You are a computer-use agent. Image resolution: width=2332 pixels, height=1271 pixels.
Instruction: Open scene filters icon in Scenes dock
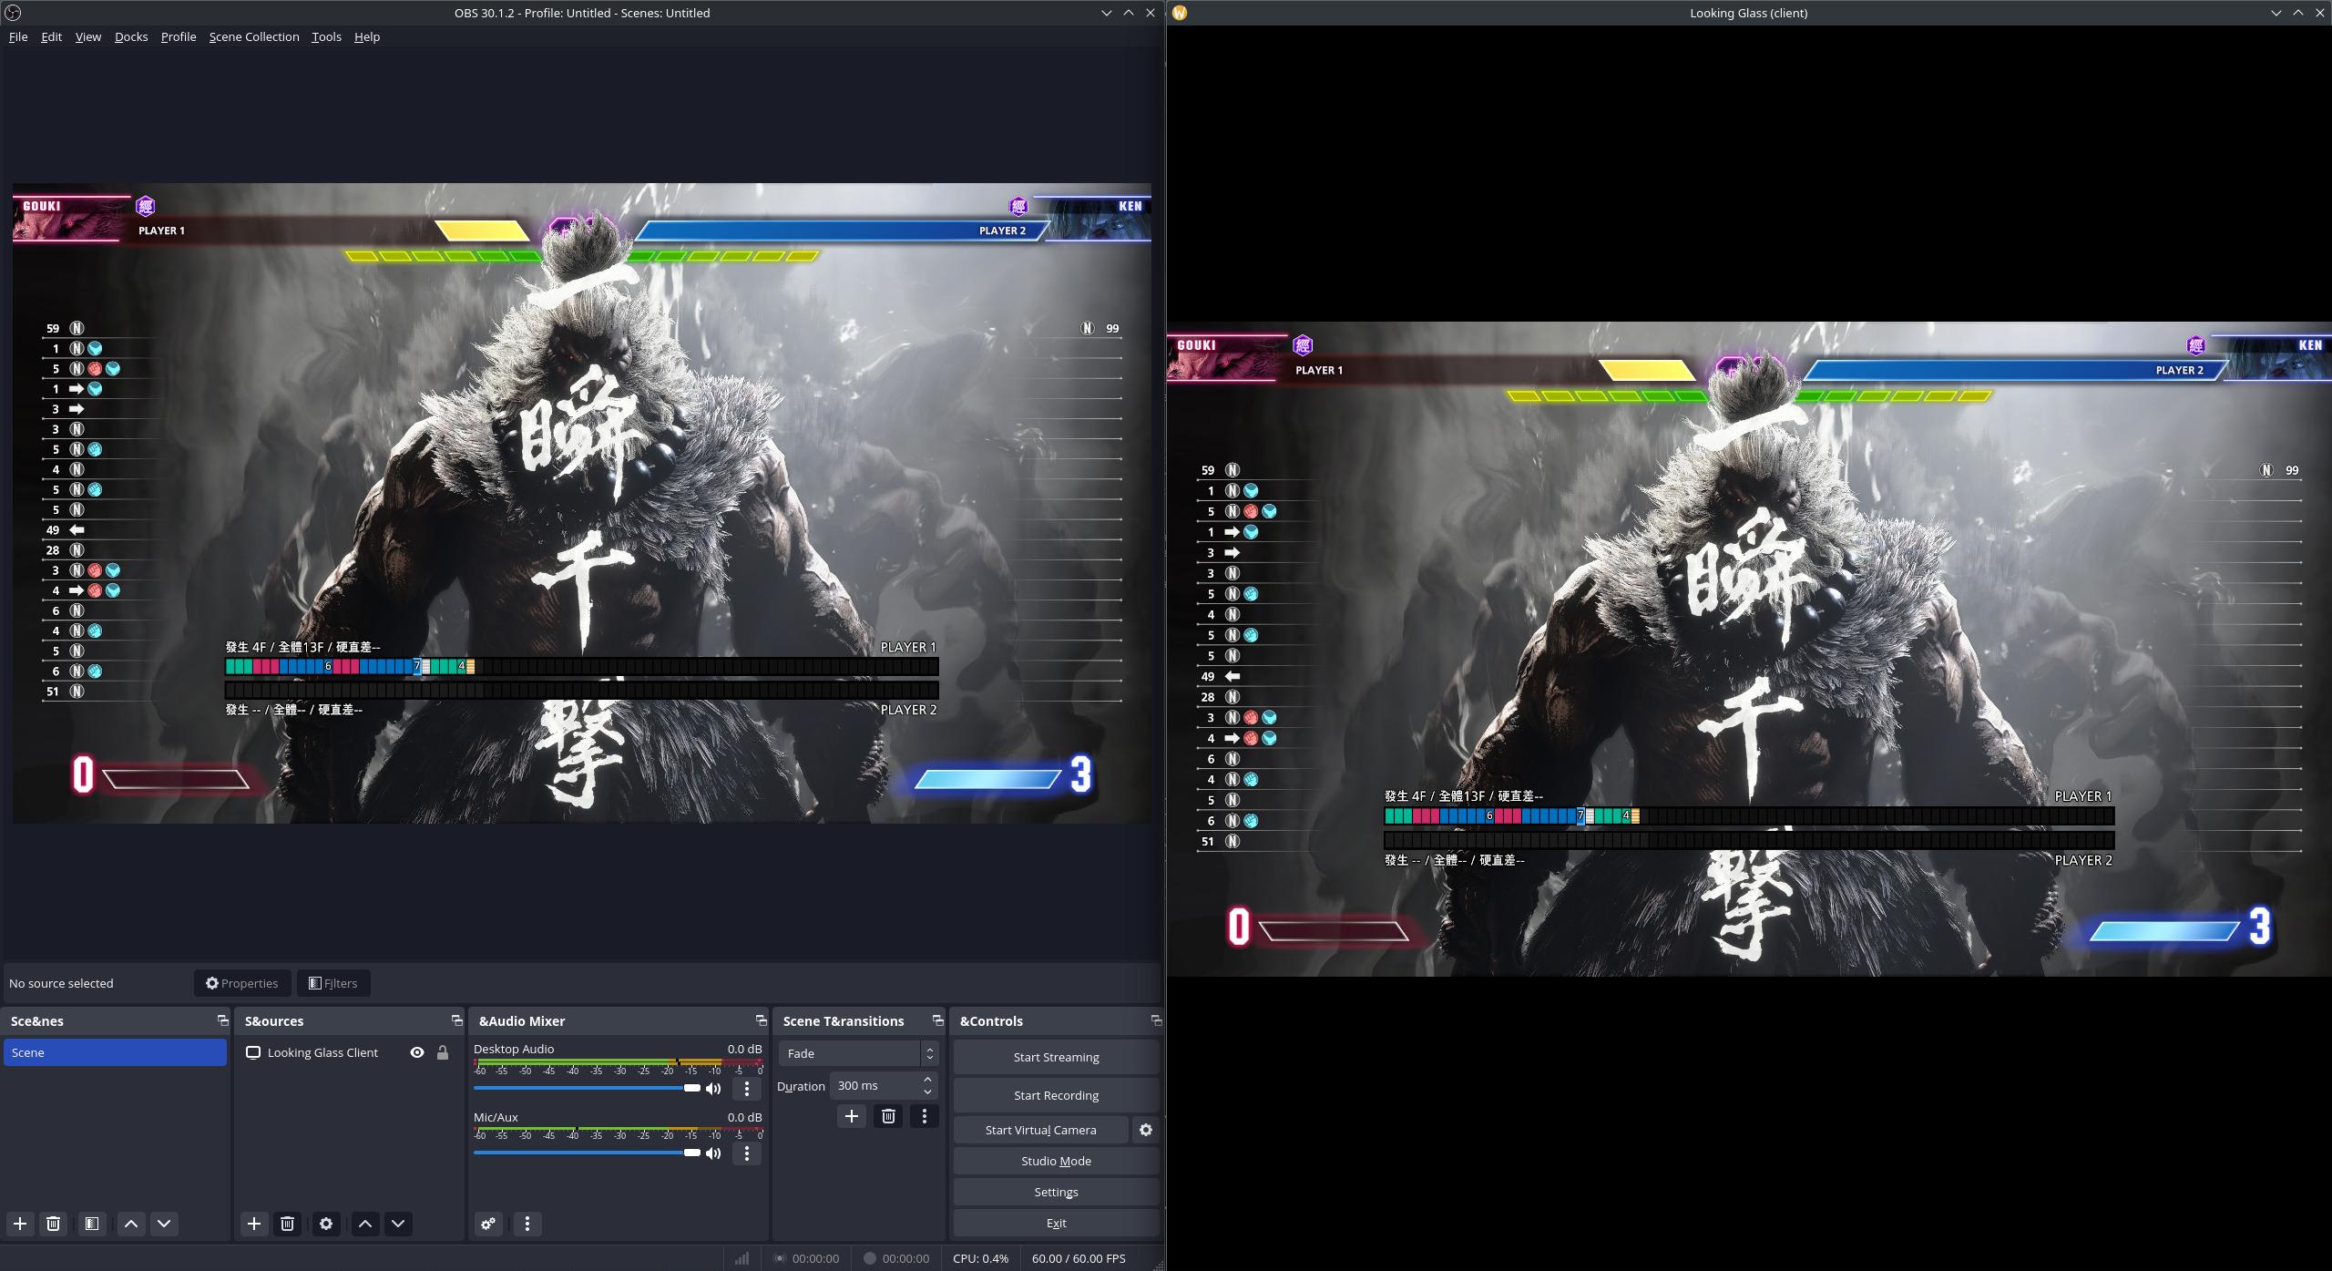click(x=92, y=1224)
